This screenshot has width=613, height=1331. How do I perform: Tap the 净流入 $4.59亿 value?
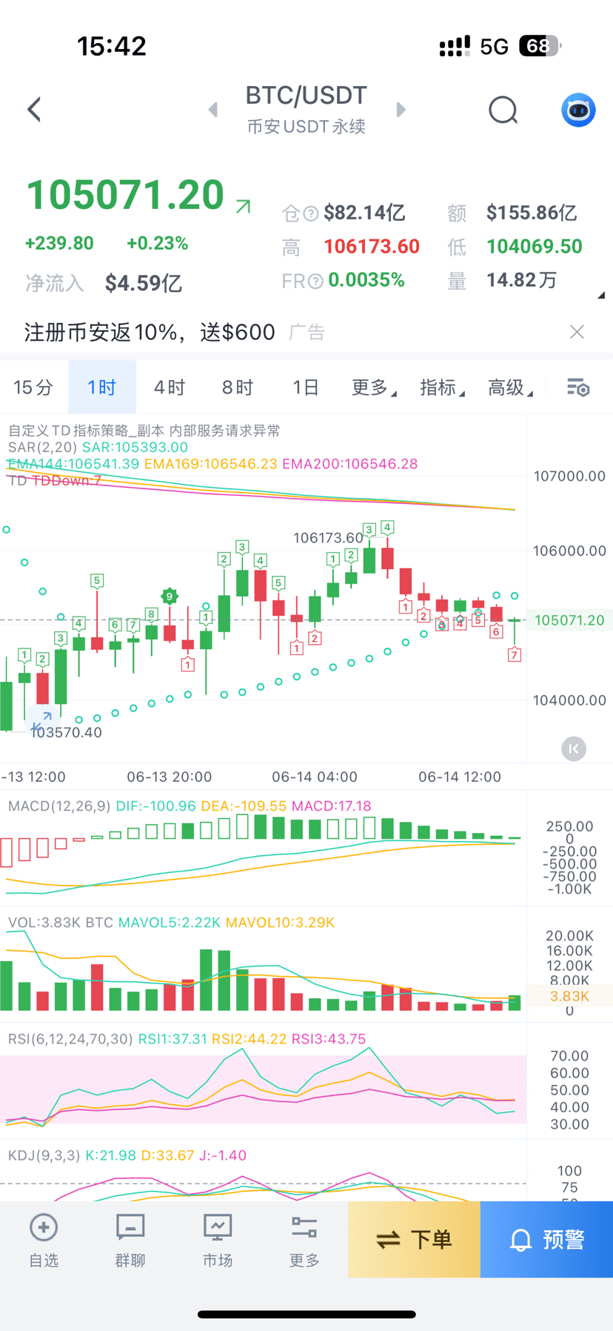coord(144,283)
